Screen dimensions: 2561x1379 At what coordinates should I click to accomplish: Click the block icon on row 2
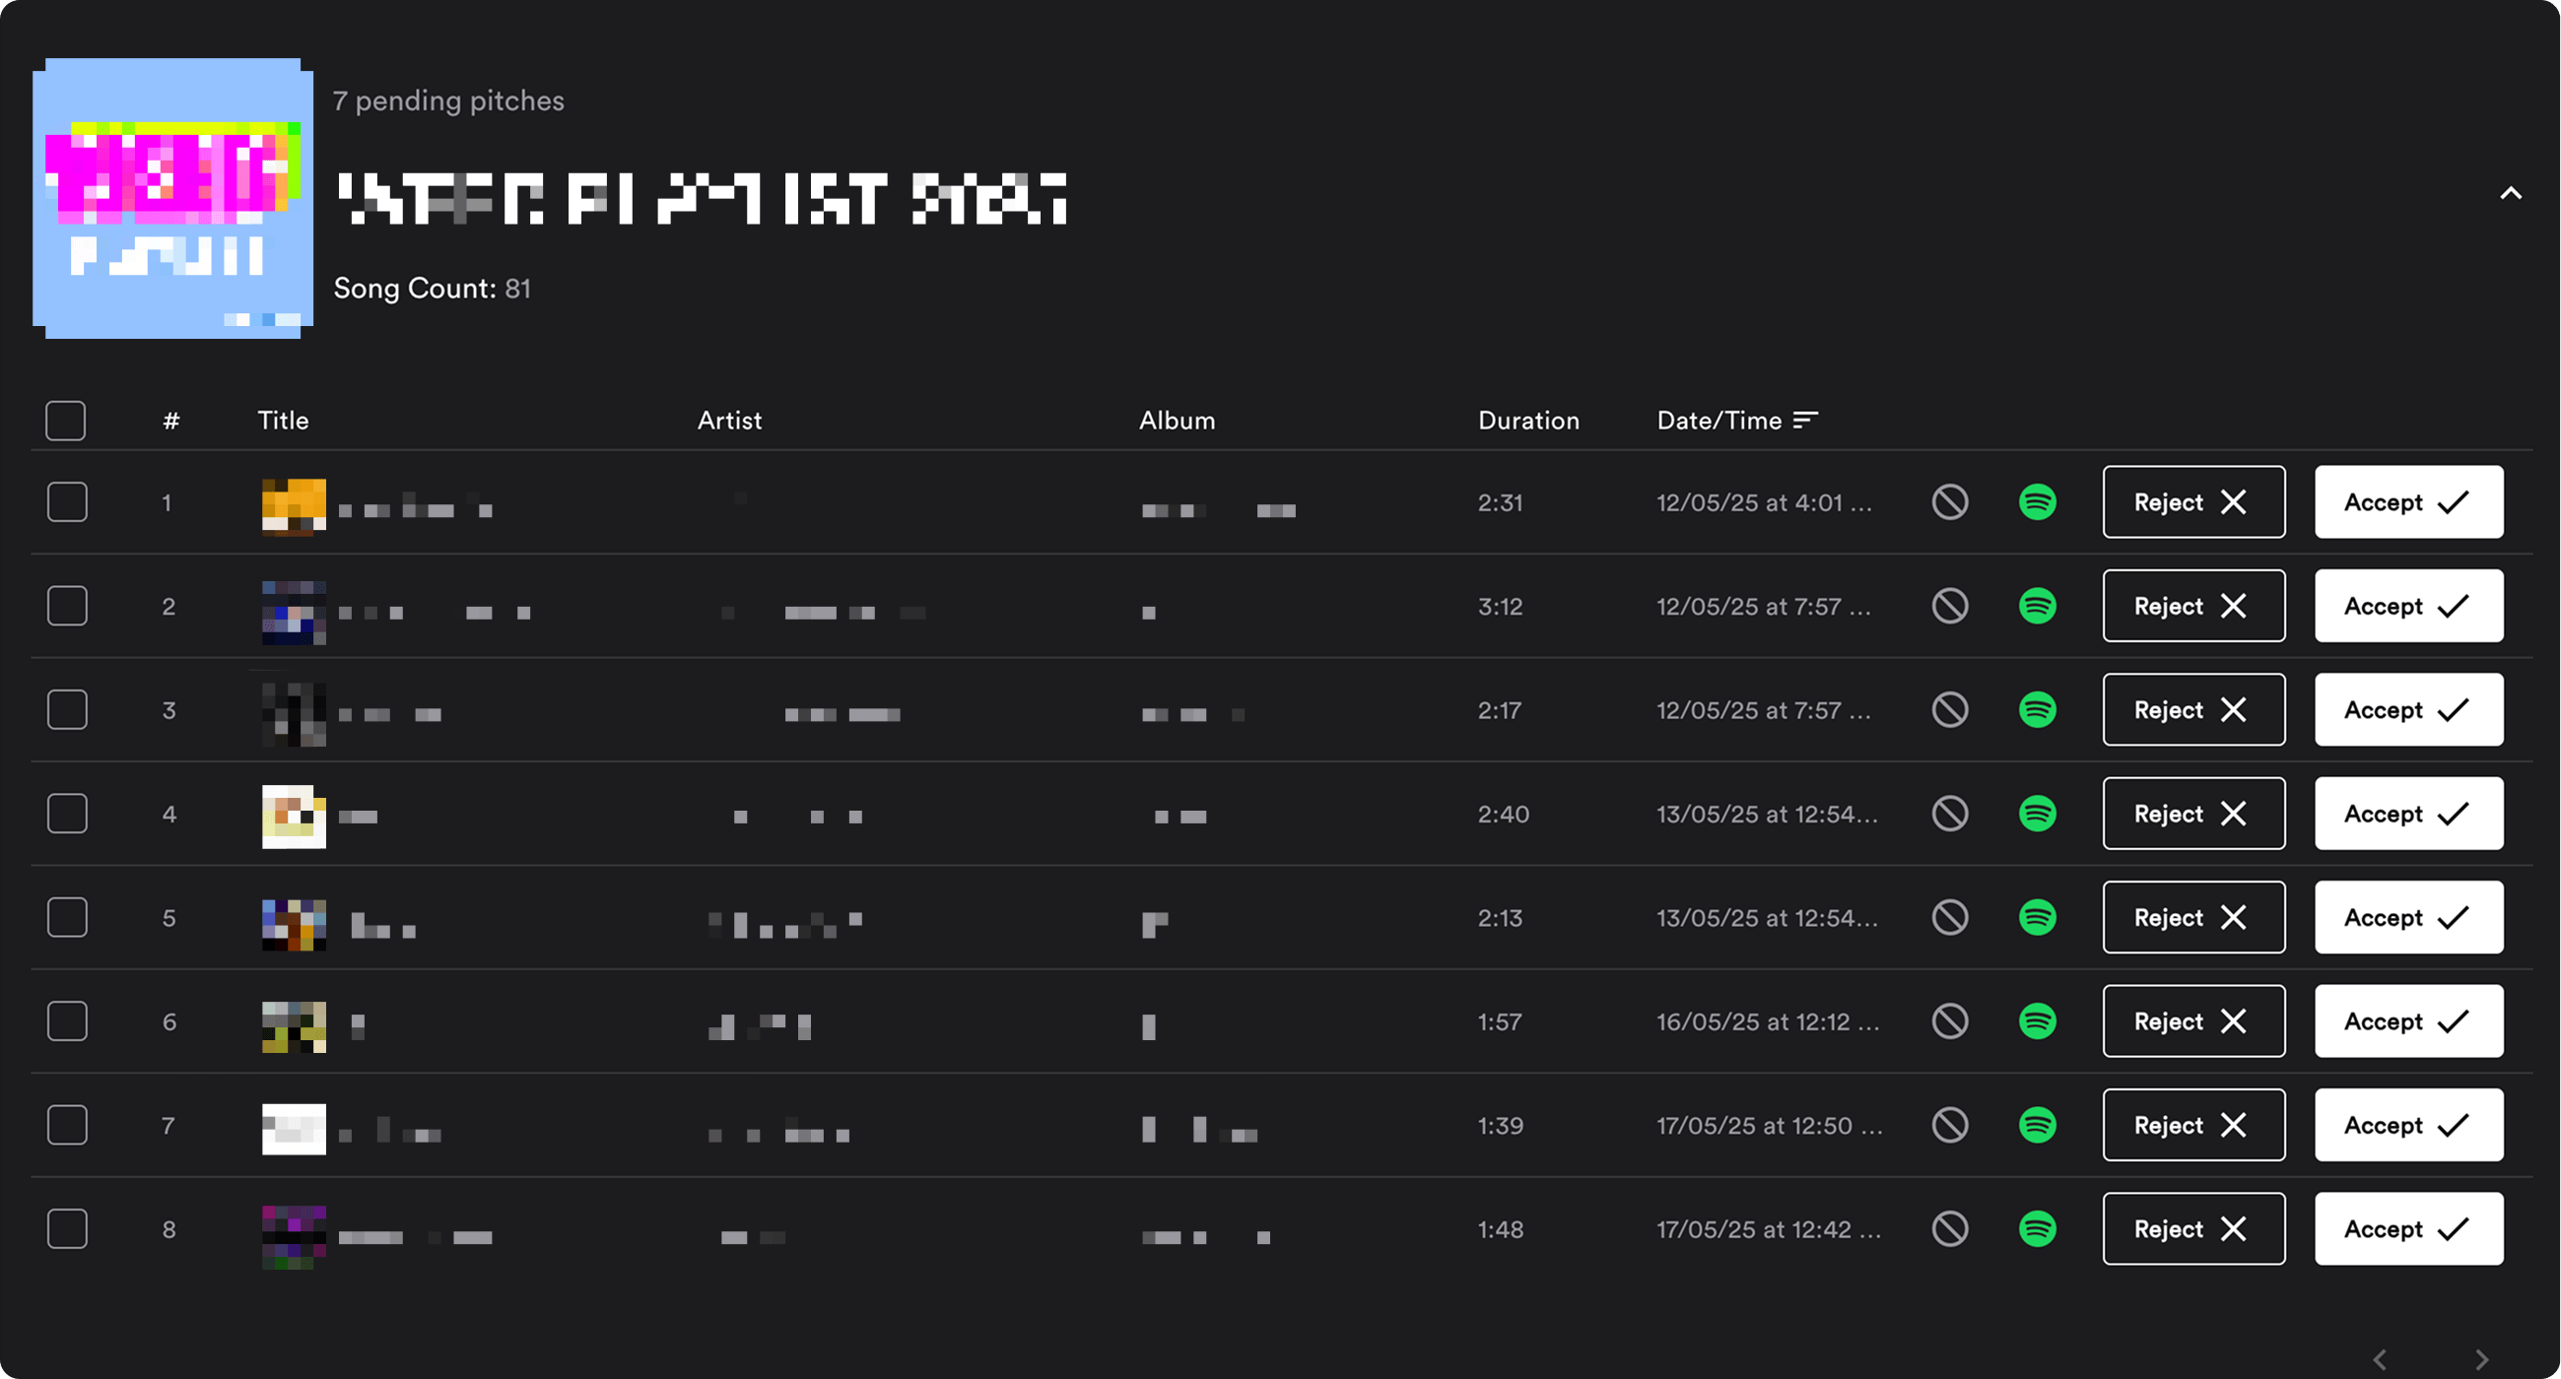point(1950,606)
